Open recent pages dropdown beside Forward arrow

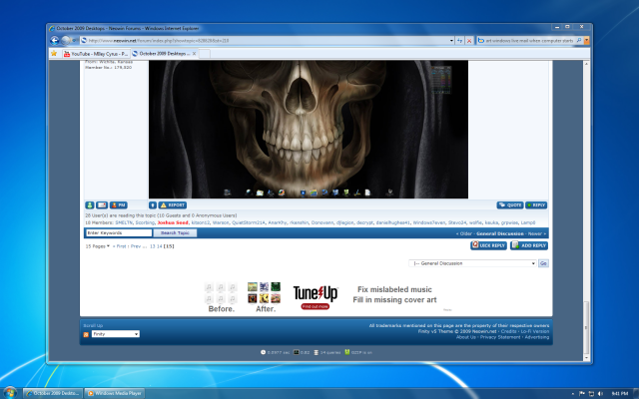pos(74,40)
